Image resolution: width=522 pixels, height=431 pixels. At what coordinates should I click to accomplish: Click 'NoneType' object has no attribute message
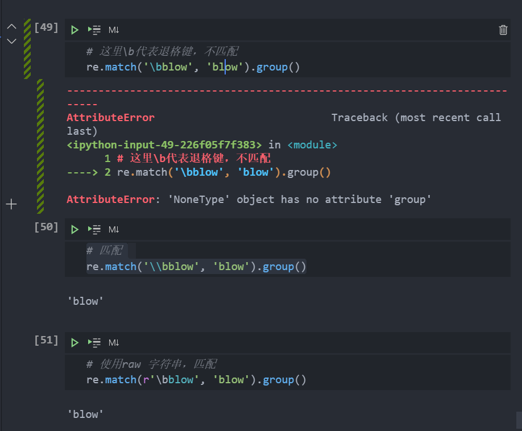click(x=299, y=200)
